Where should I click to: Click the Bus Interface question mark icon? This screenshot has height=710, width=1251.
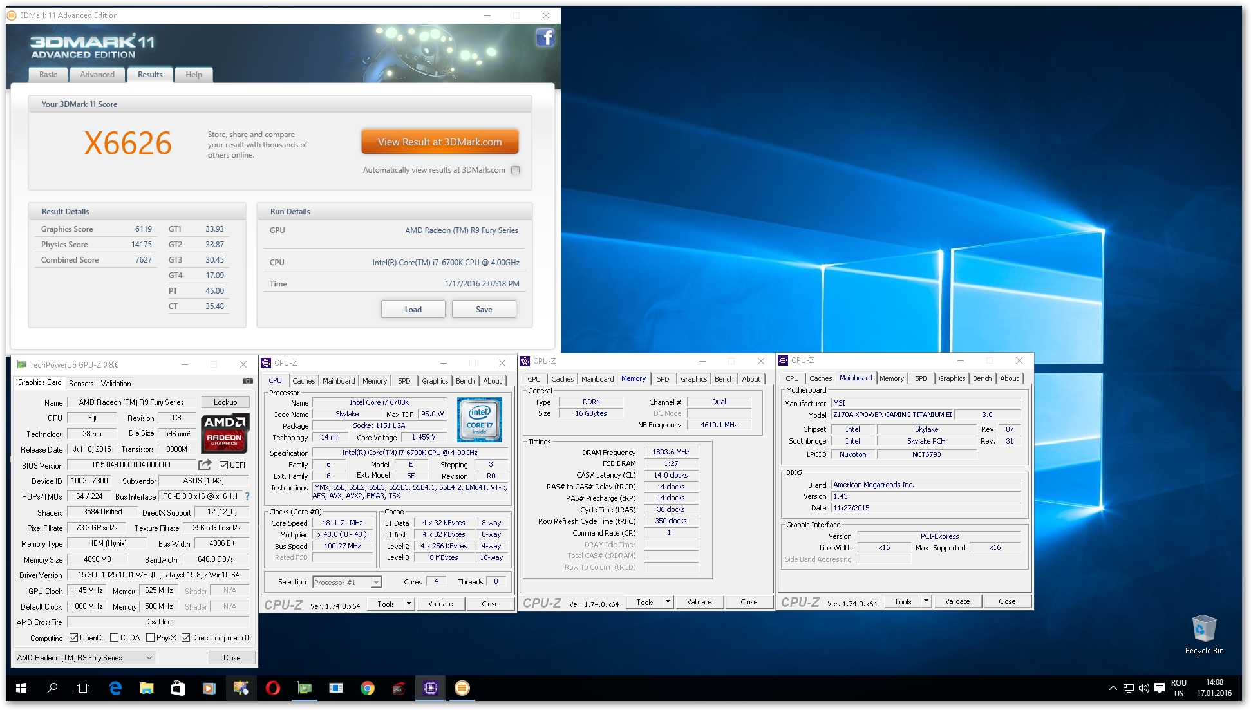click(247, 496)
